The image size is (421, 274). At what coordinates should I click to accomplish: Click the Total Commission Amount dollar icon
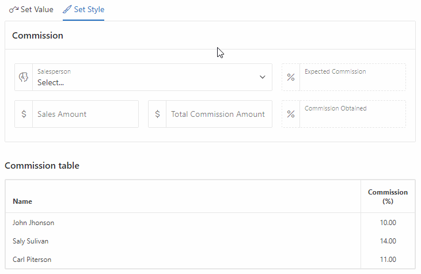point(158,114)
